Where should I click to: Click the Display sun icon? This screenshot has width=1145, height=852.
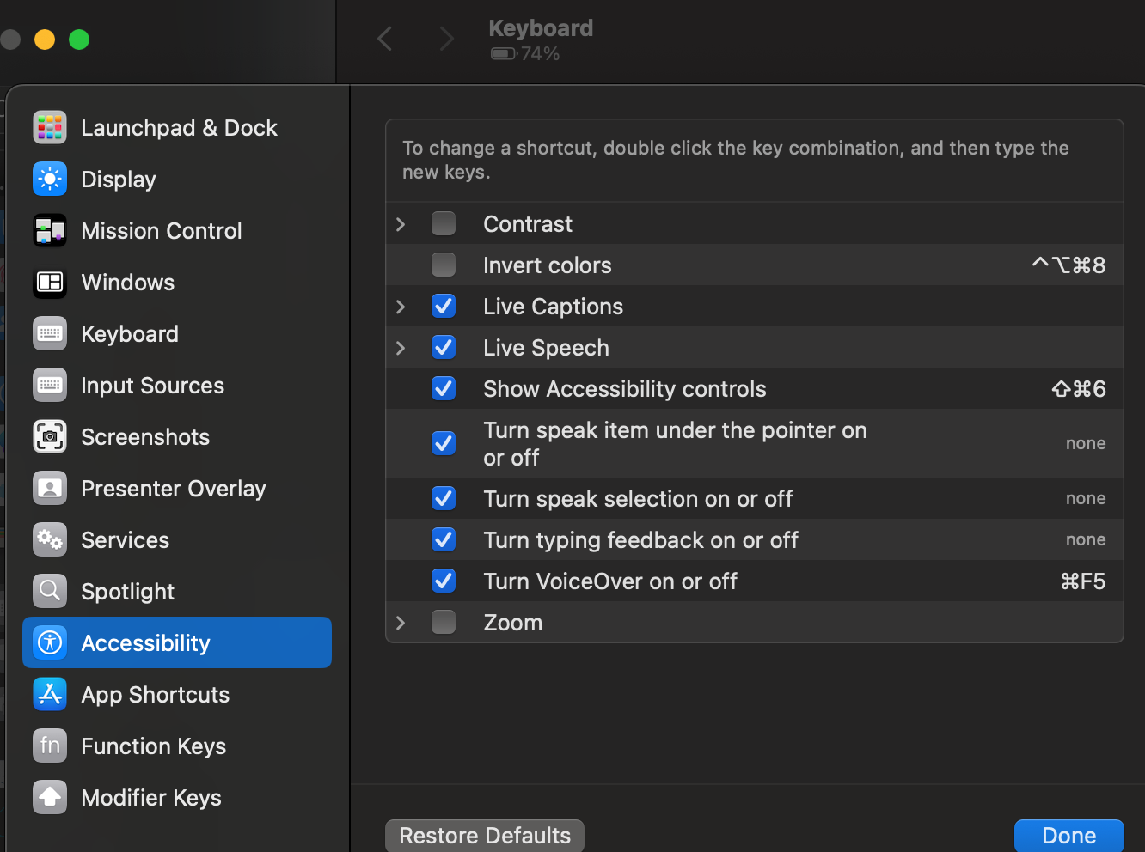pos(50,180)
